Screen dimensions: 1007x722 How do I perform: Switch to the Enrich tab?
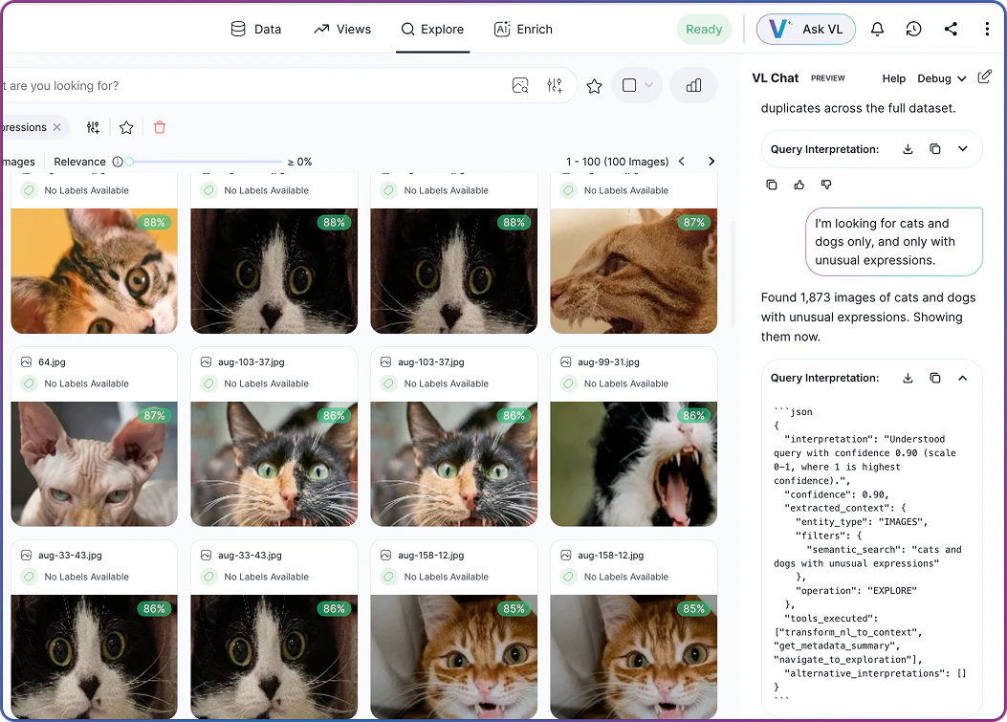click(523, 29)
